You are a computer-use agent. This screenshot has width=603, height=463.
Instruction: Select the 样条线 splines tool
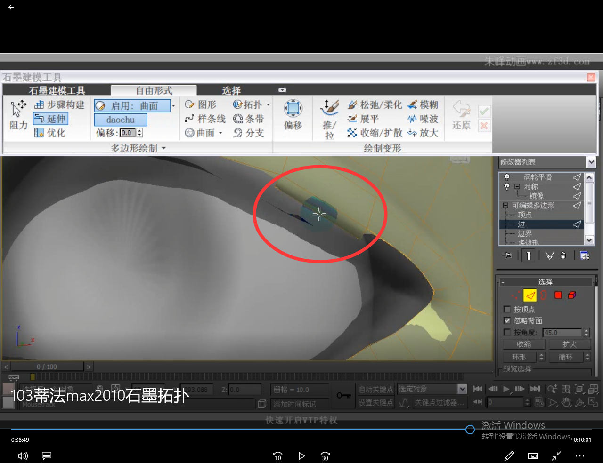[205, 119]
